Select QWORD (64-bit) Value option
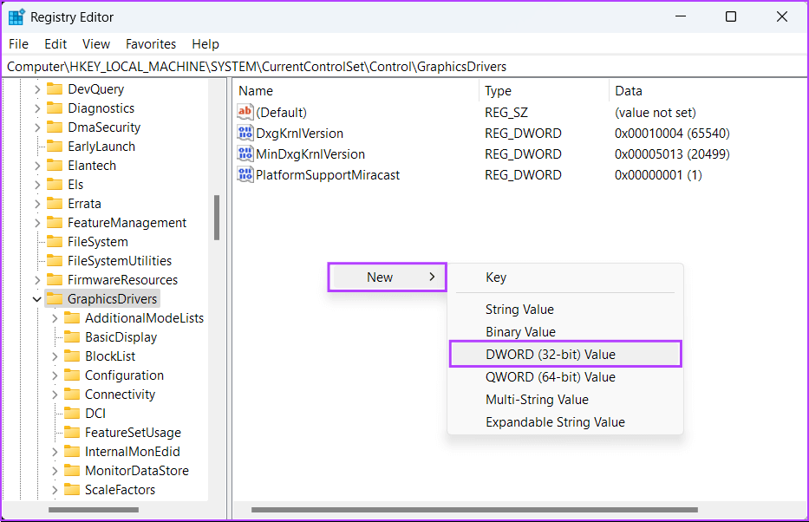 pos(550,377)
